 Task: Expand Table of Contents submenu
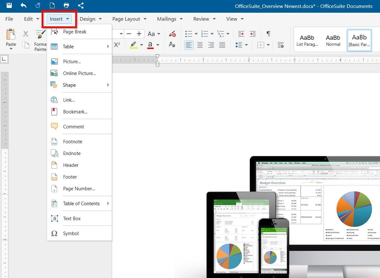(79, 204)
